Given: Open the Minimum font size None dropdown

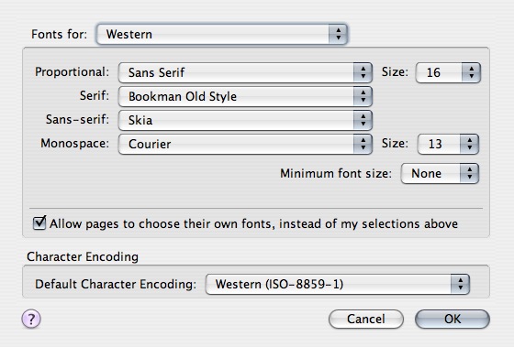Looking at the screenshot, I should coord(440,173).
